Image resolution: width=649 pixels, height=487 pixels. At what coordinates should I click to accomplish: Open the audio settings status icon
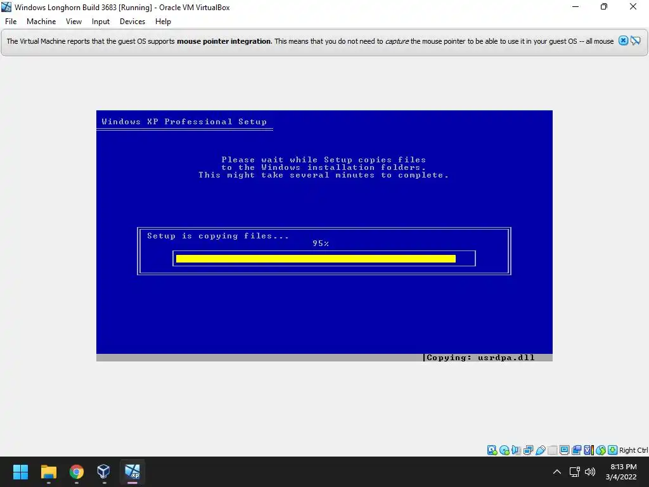click(x=516, y=450)
